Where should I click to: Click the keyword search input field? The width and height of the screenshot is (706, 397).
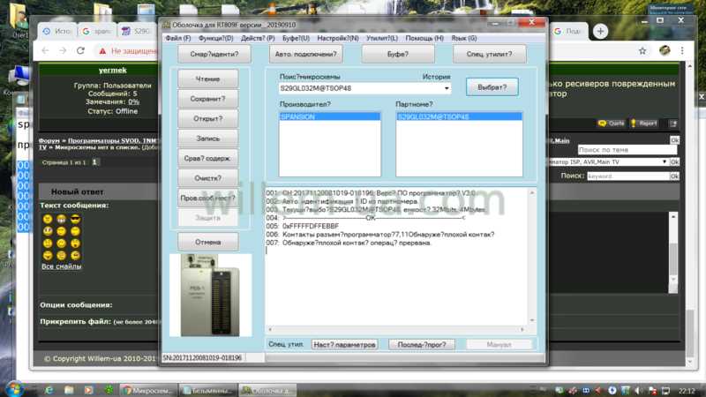point(628,176)
